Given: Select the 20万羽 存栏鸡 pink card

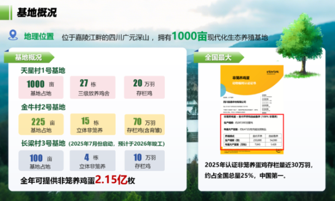Looking at the screenshot, I should tap(145, 87).
